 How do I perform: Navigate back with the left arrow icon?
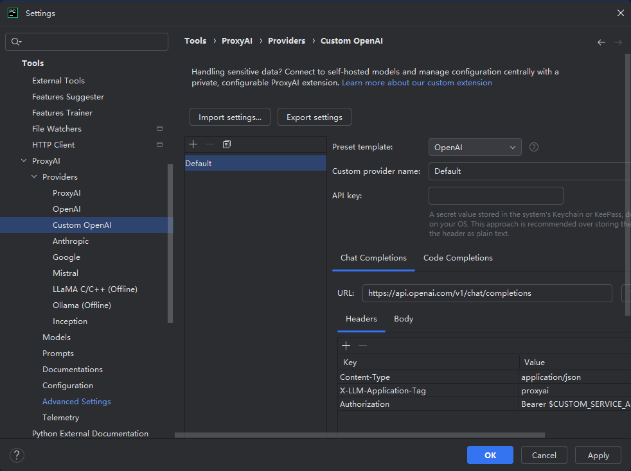(601, 42)
